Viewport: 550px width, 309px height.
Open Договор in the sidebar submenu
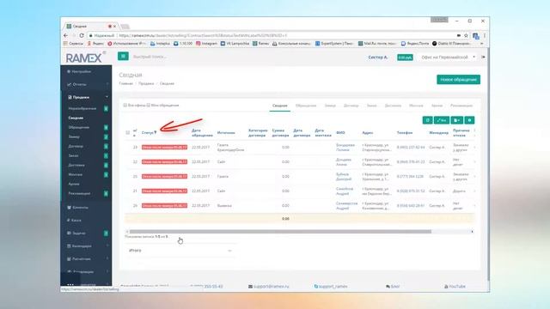tap(76, 147)
